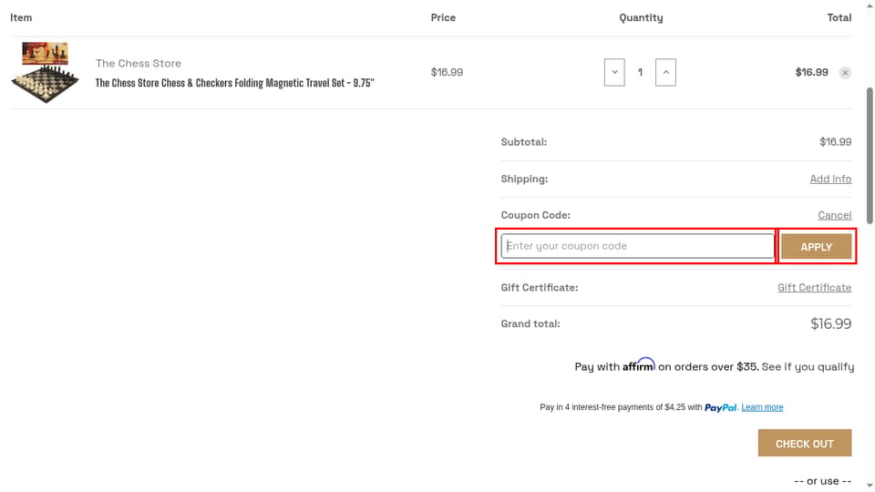Click the Shipping: label
This screenshot has height=492, width=875.
pos(525,179)
